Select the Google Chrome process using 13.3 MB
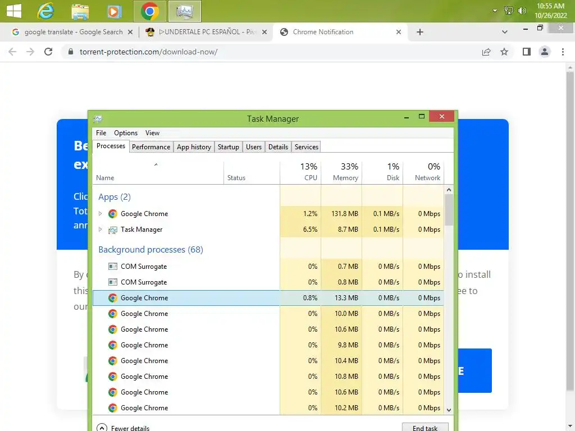The width and height of the screenshot is (575, 431). click(268, 298)
